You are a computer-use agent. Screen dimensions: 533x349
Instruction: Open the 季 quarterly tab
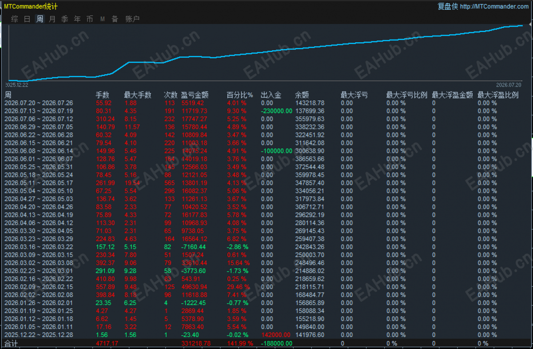point(65,19)
